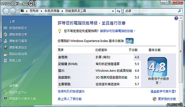Select the 主要硬碟 row label
The height and width of the screenshot is (107, 185).
(x=64, y=84)
